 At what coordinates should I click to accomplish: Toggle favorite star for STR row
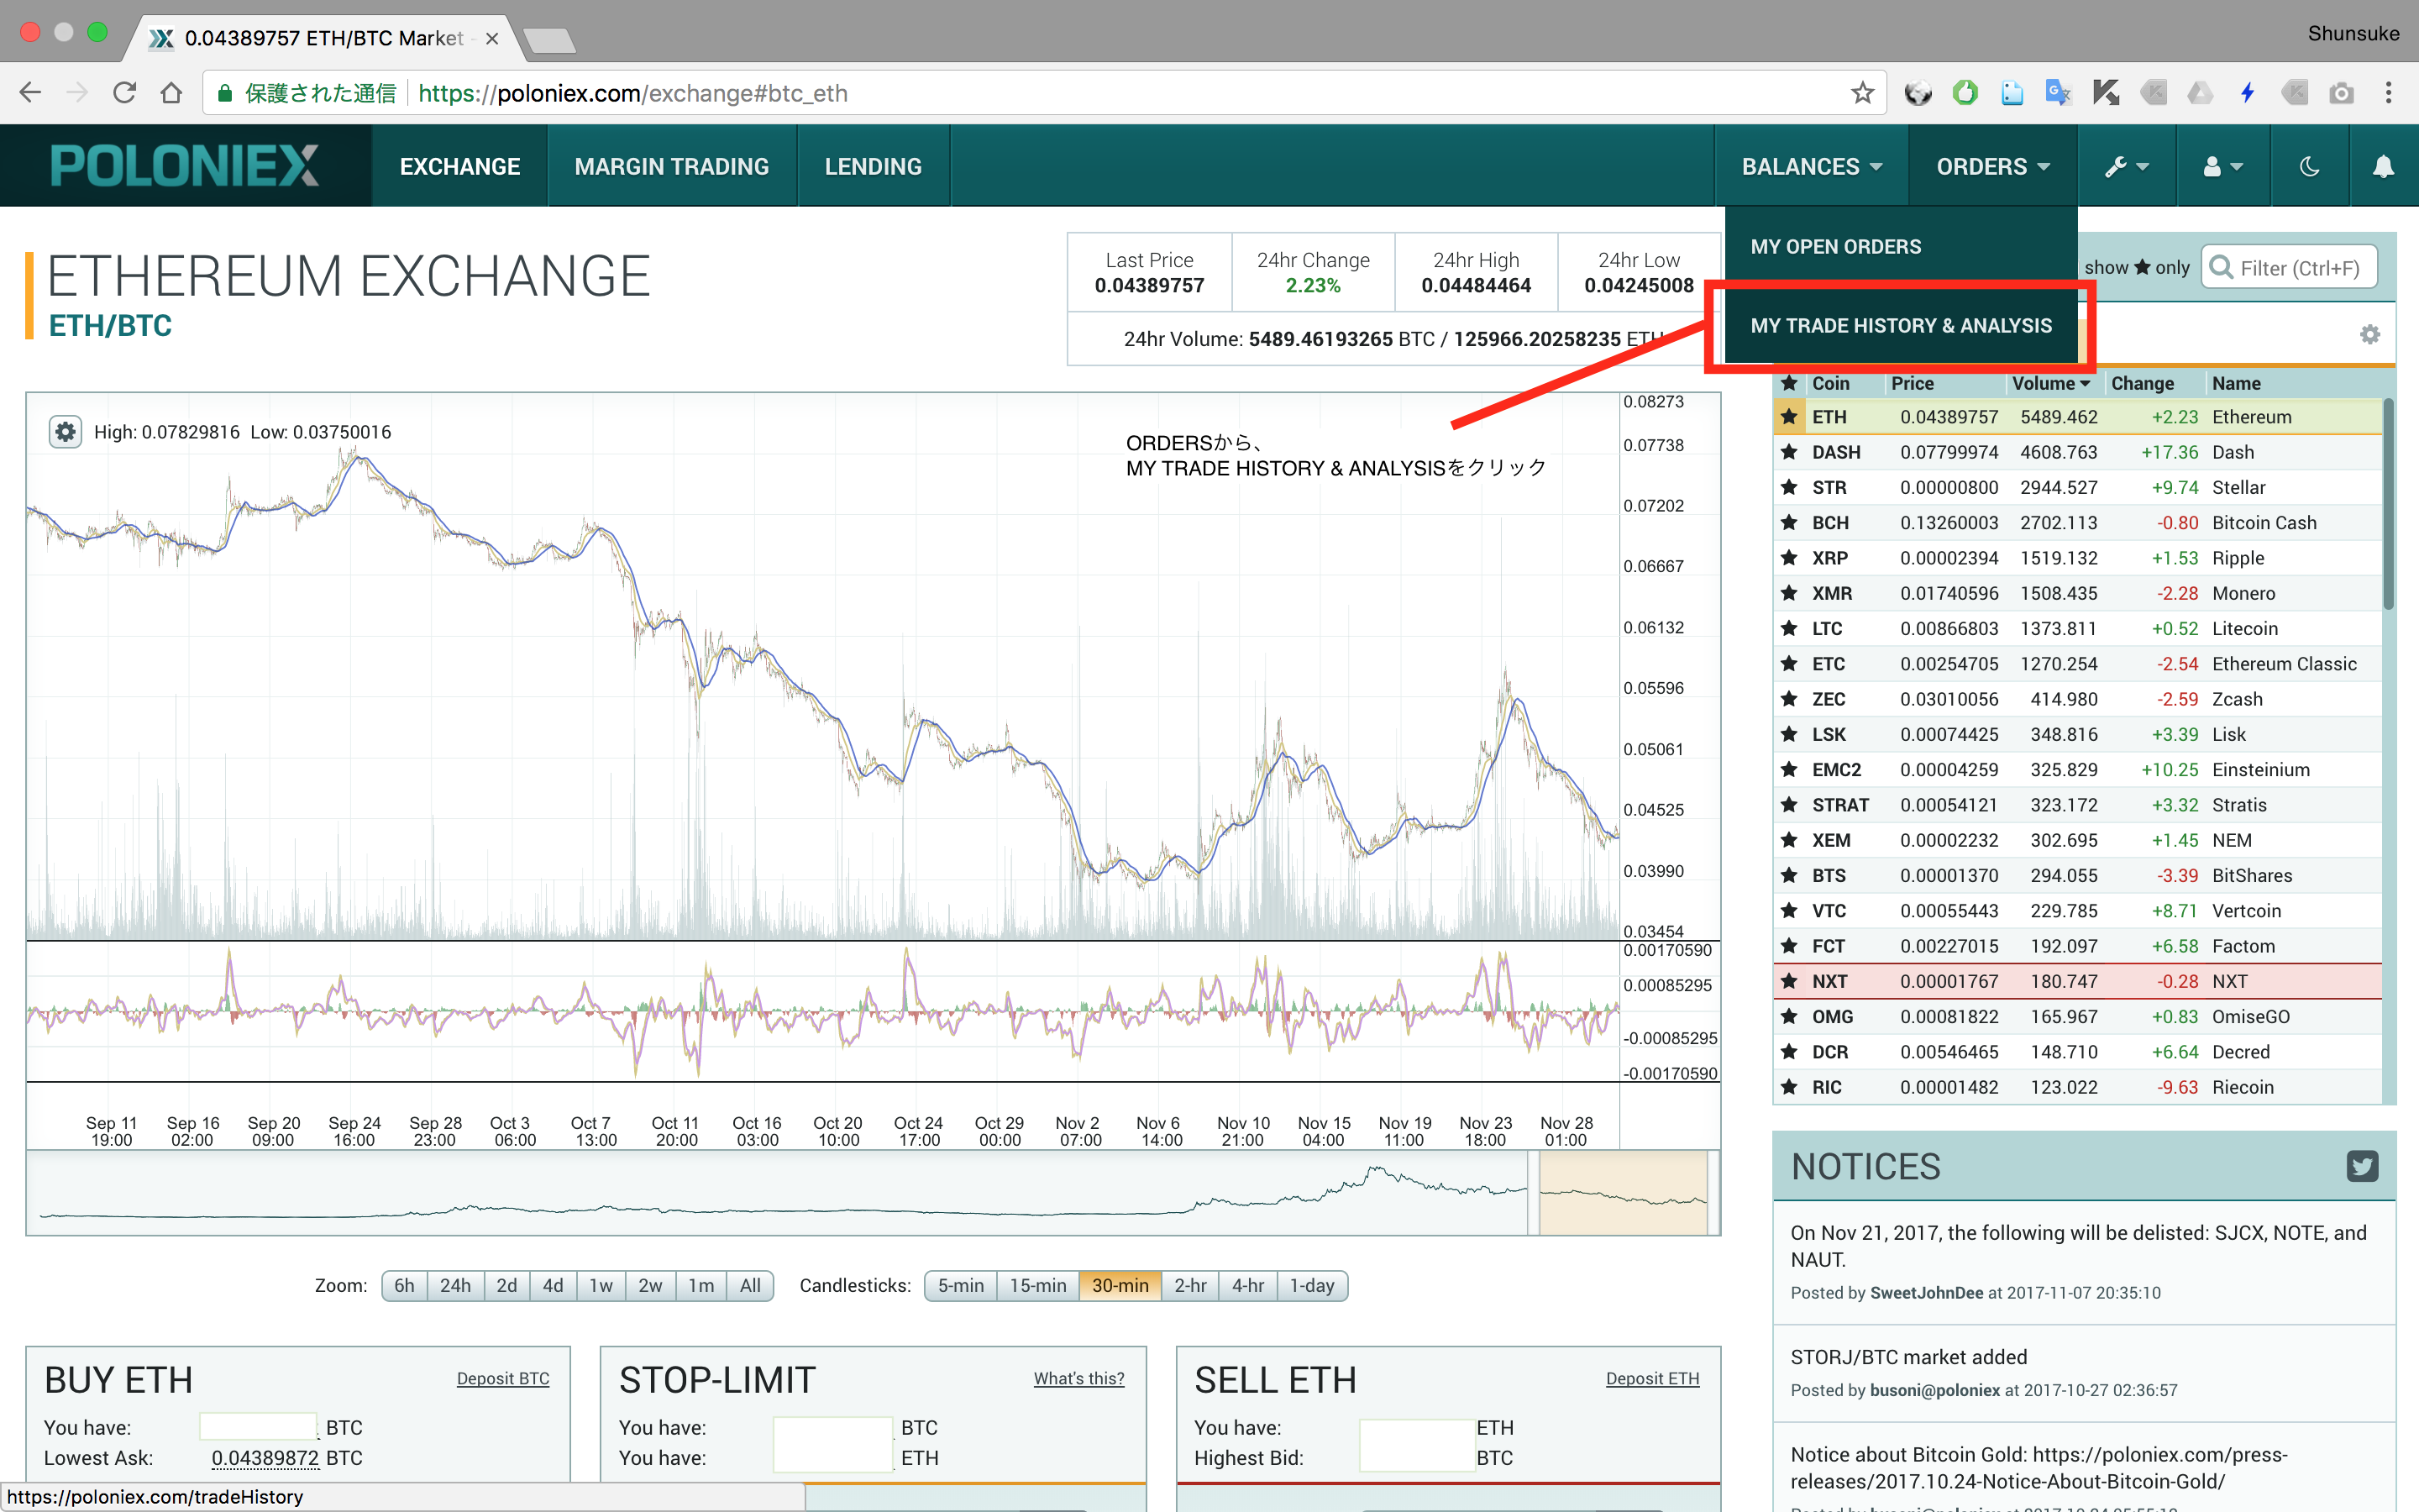[x=1789, y=487]
